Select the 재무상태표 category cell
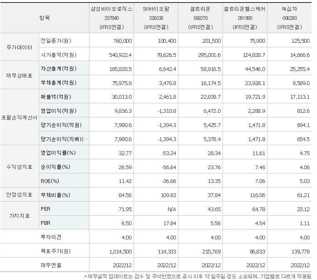This screenshot has height=280, width=317. click(x=20, y=75)
